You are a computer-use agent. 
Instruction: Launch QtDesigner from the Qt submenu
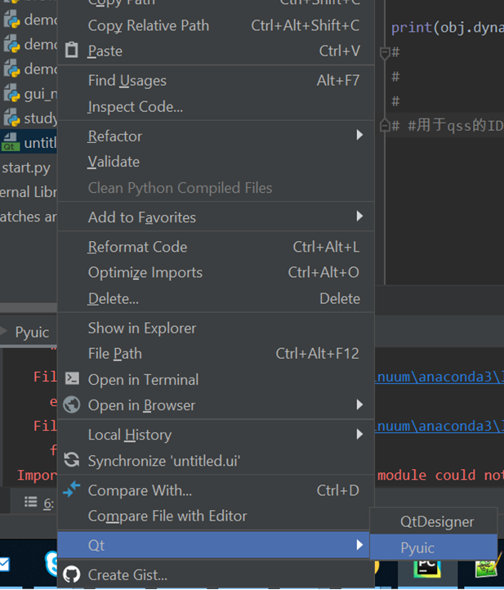point(434,521)
